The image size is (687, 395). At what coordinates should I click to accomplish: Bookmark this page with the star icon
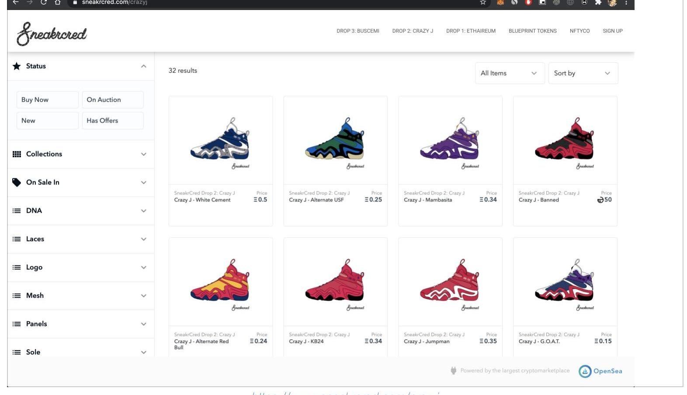click(x=483, y=3)
